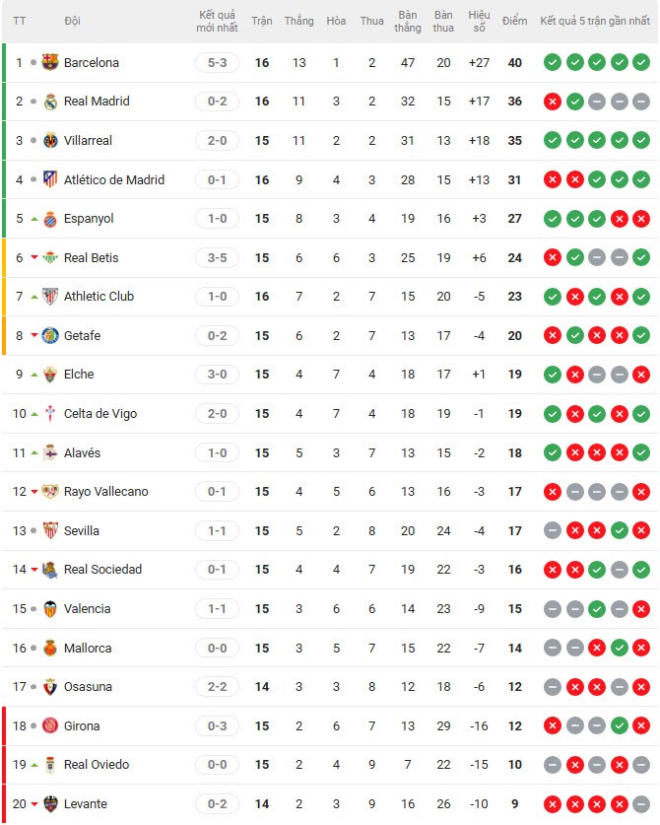Open the Celta de Vigo team page

pyautogui.click(x=99, y=413)
